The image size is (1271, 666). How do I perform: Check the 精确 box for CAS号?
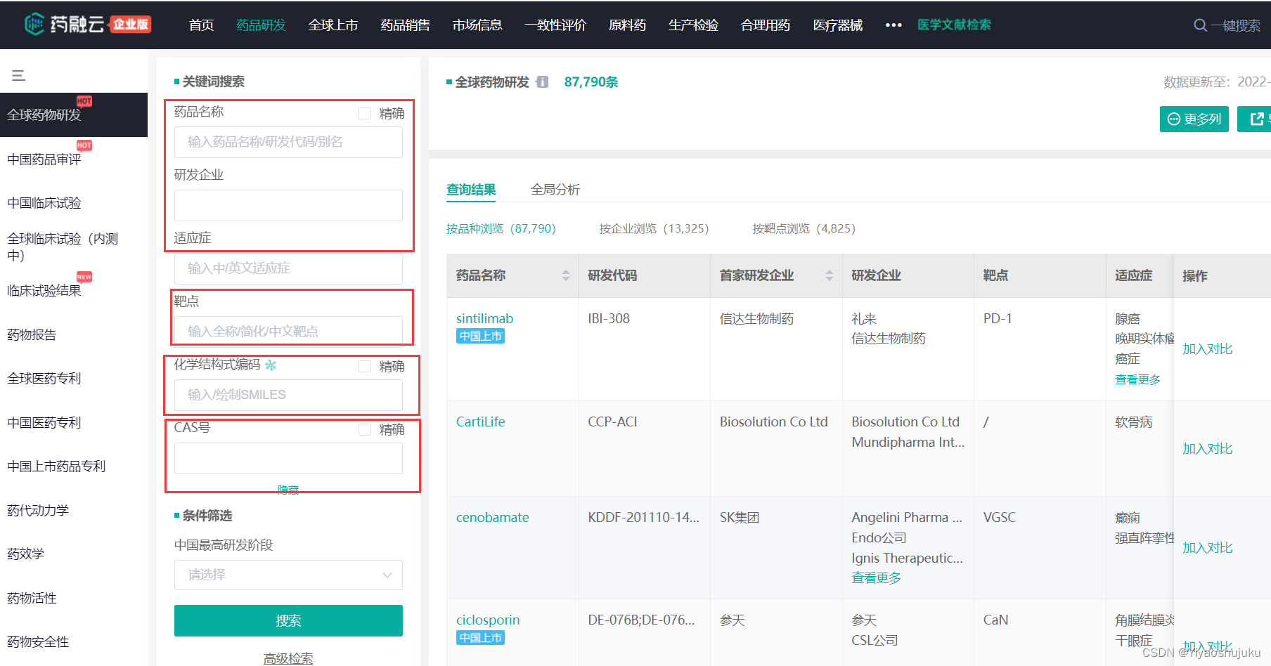pos(365,429)
